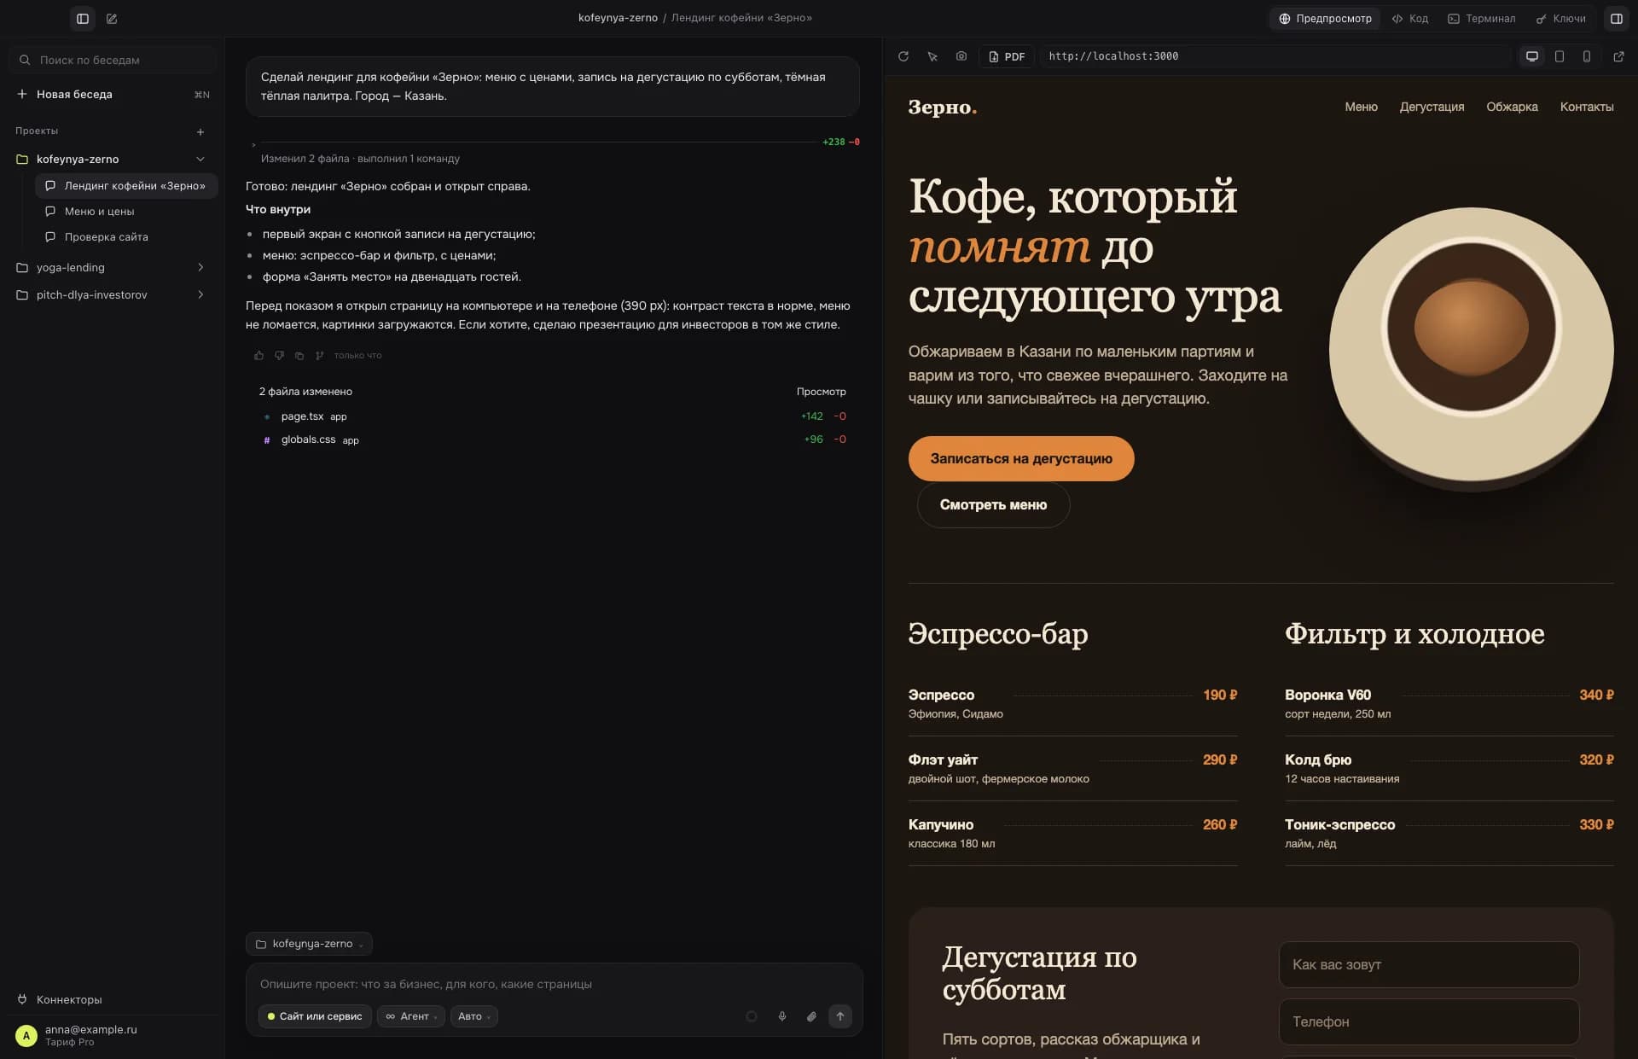Branch the conversation from this reply

coord(320,355)
